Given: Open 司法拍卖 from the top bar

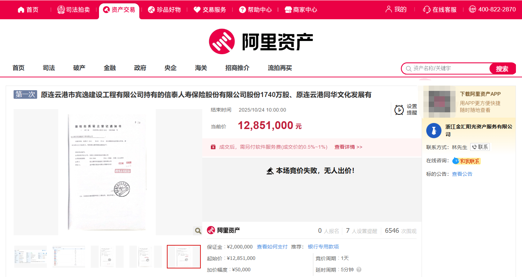Looking at the screenshot, I should tap(74, 10).
